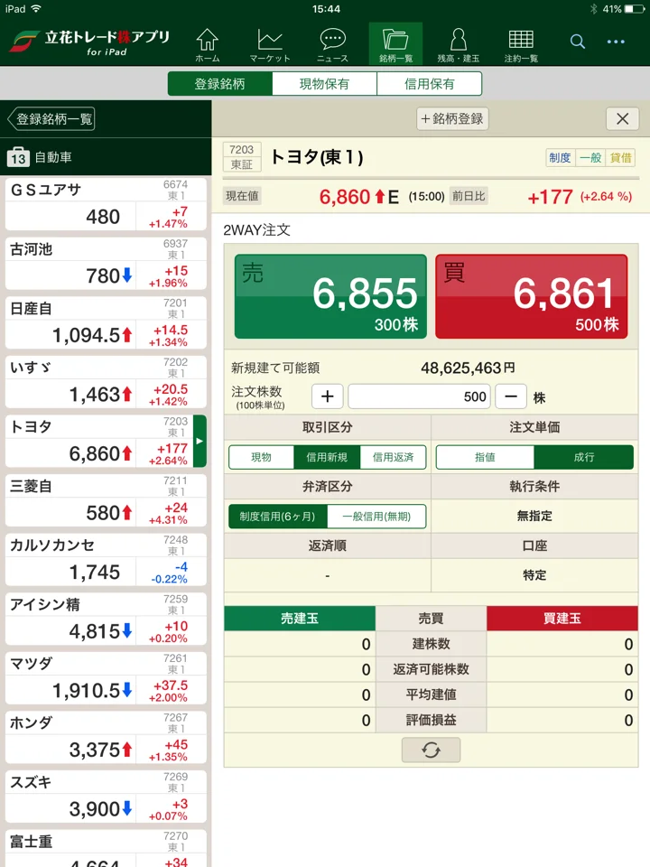This screenshot has width=650, height=867.
Task: Select the ホンダ stock row
Action: click(x=106, y=737)
